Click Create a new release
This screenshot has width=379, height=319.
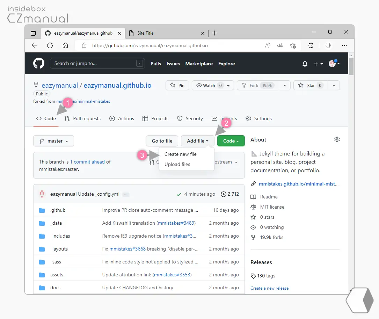coord(270,288)
